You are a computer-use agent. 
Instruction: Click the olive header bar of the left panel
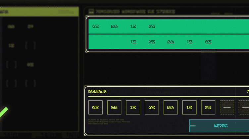click(x=39, y=12)
